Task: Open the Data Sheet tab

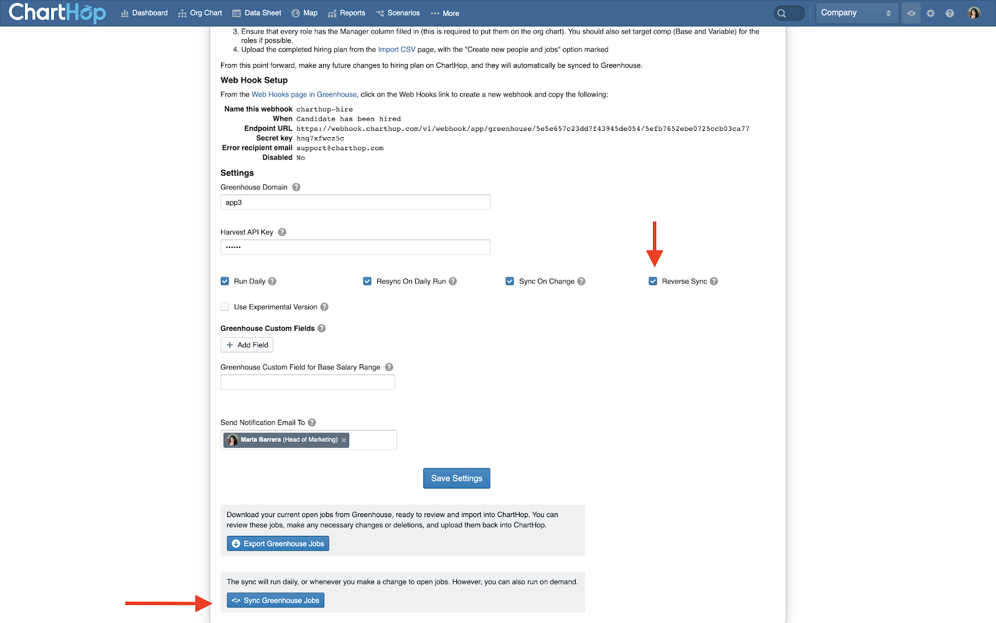Action: pyautogui.click(x=256, y=13)
